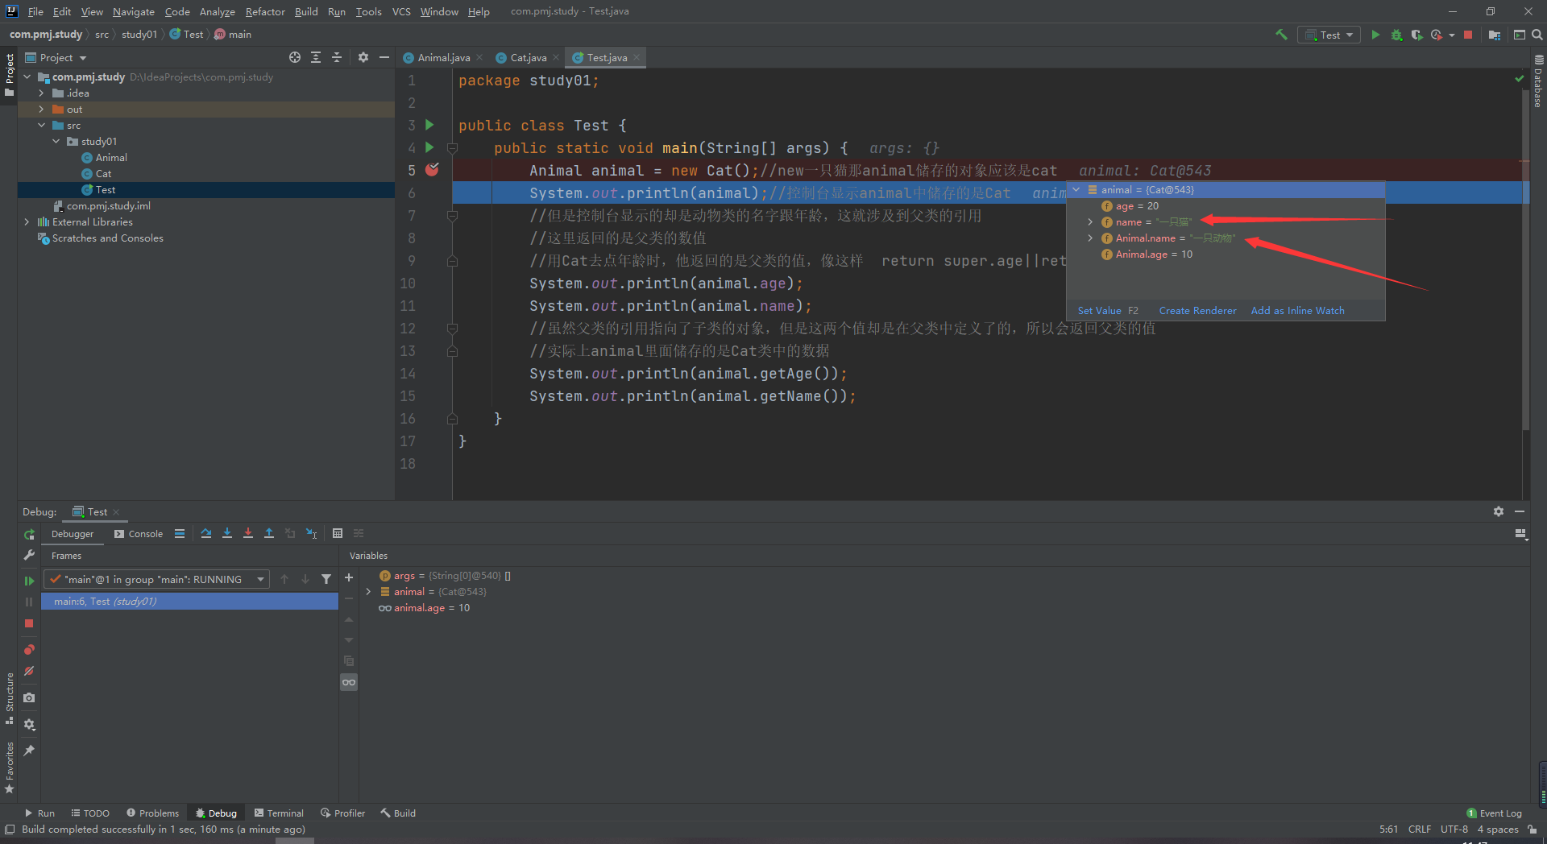Open Debug panel options gear in its header
The image size is (1547, 844).
click(1499, 511)
